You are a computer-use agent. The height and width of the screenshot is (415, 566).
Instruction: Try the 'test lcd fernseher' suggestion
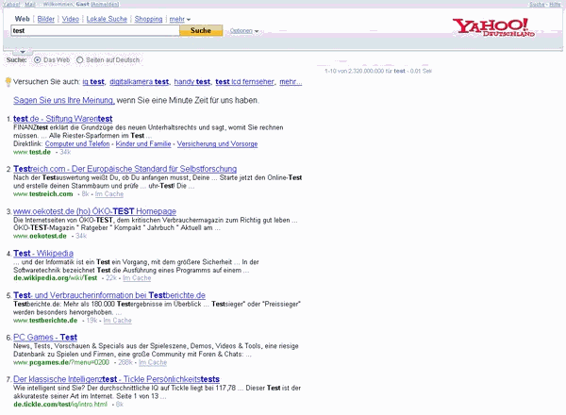[x=244, y=82]
